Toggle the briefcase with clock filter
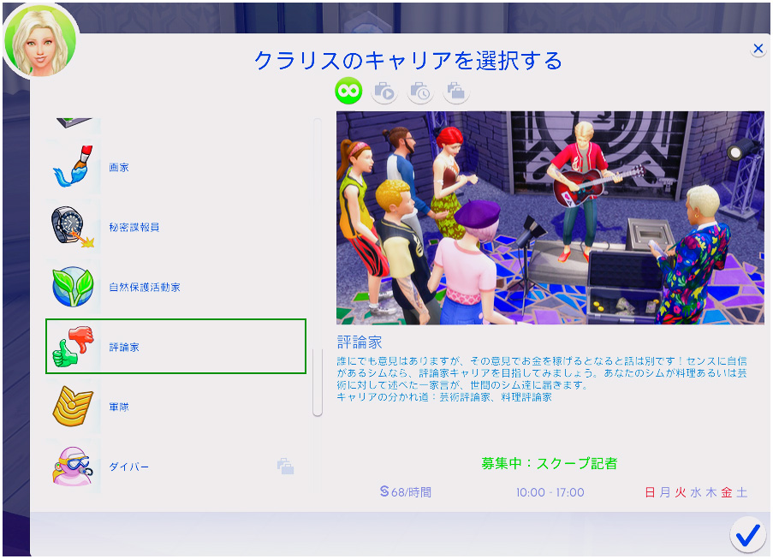This screenshot has width=773, height=559. pyautogui.click(x=420, y=91)
